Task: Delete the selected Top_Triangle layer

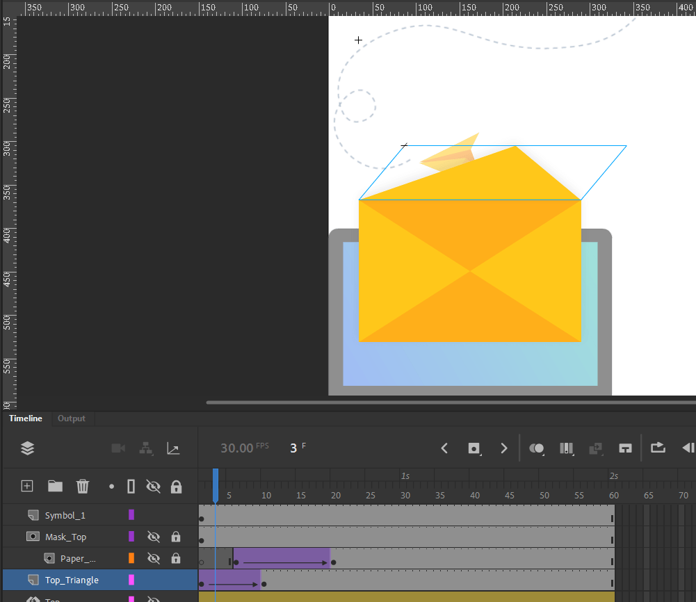Action: coord(83,487)
